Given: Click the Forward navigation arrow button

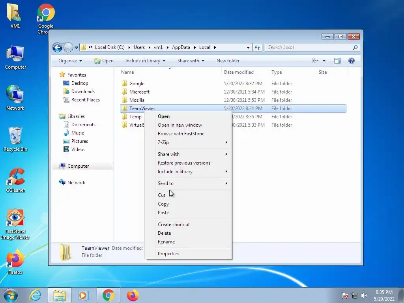Looking at the screenshot, I should (68, 47).
